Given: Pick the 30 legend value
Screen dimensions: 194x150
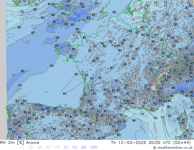Looking at the screenshot, I should (31, 148).
